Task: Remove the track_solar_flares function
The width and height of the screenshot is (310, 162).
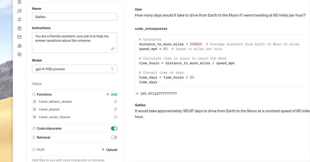Action: (115, 117)
